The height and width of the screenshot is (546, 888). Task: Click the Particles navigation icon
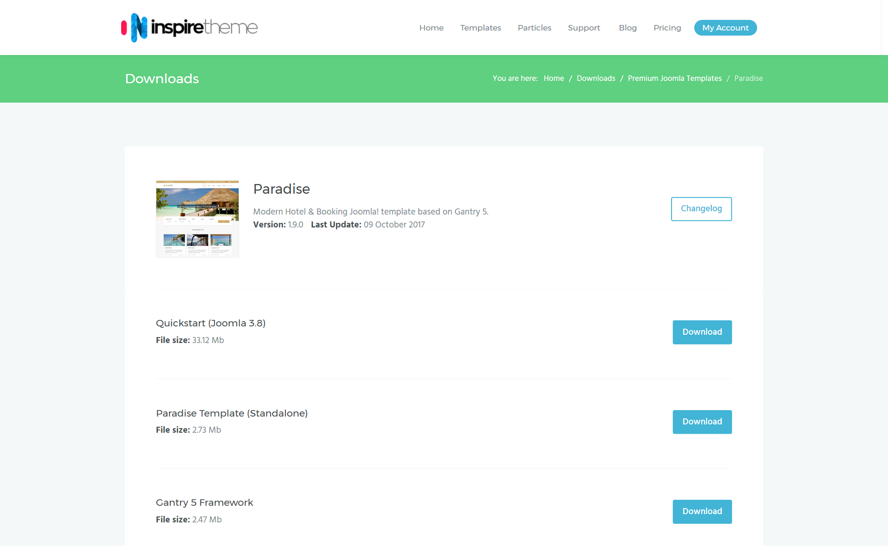(533, 27)
